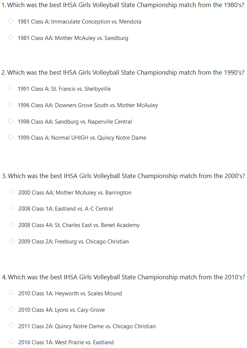Pick 2010 Class 1A Heyworth vs. Scales Mound
This screenshot has height=348, width=247.
[x=11, y=293]
